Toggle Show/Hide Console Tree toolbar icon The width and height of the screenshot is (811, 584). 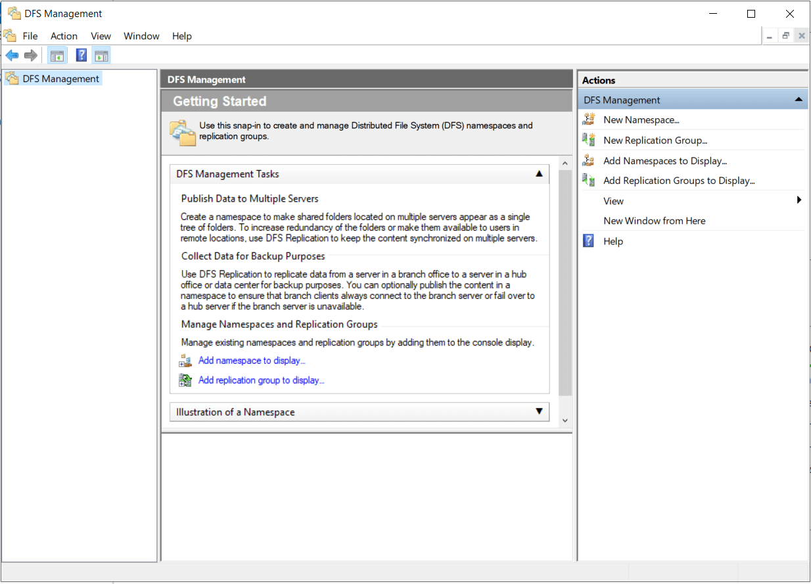pyautogui.click(x=57, y=55)
